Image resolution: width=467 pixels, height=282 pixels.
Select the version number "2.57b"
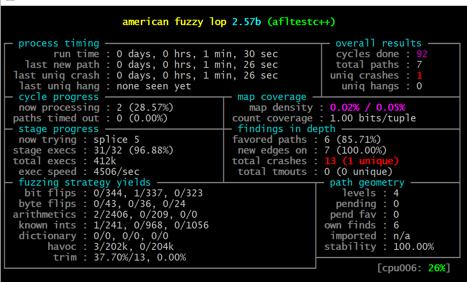click(x=246, y=22)
